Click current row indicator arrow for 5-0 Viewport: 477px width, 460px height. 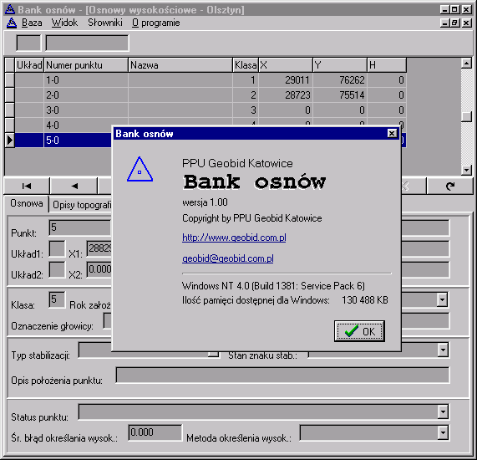(10, 141)
